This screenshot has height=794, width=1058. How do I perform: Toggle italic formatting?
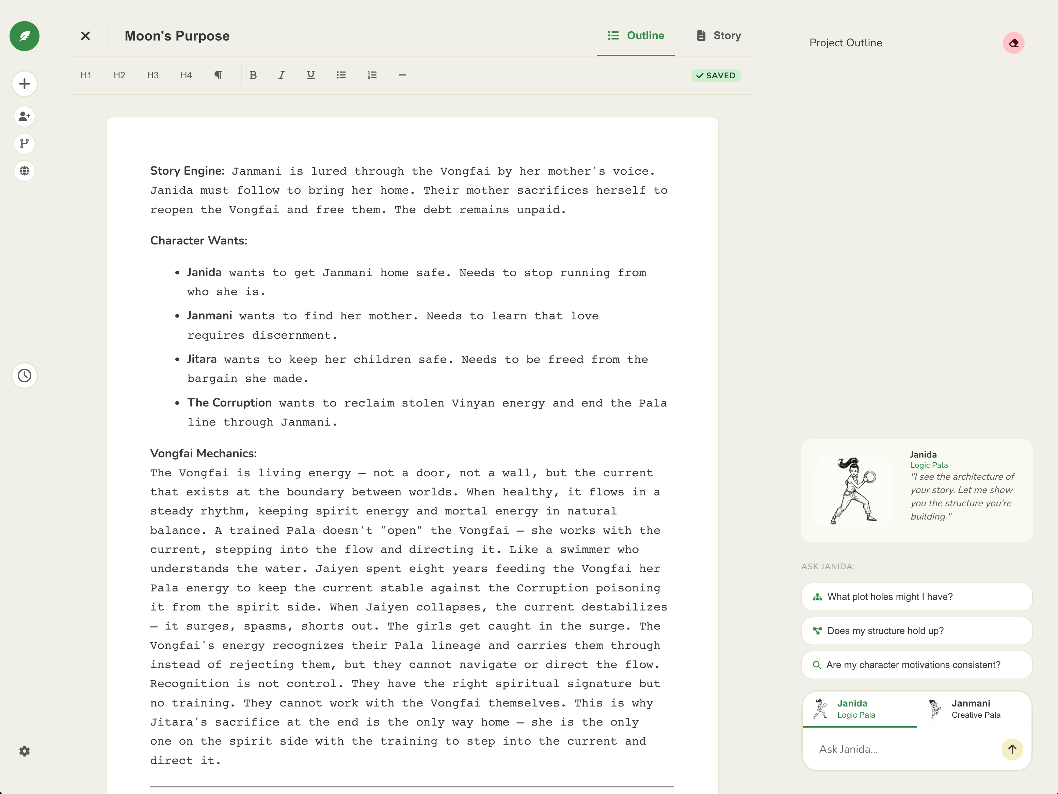coord(282,75)
